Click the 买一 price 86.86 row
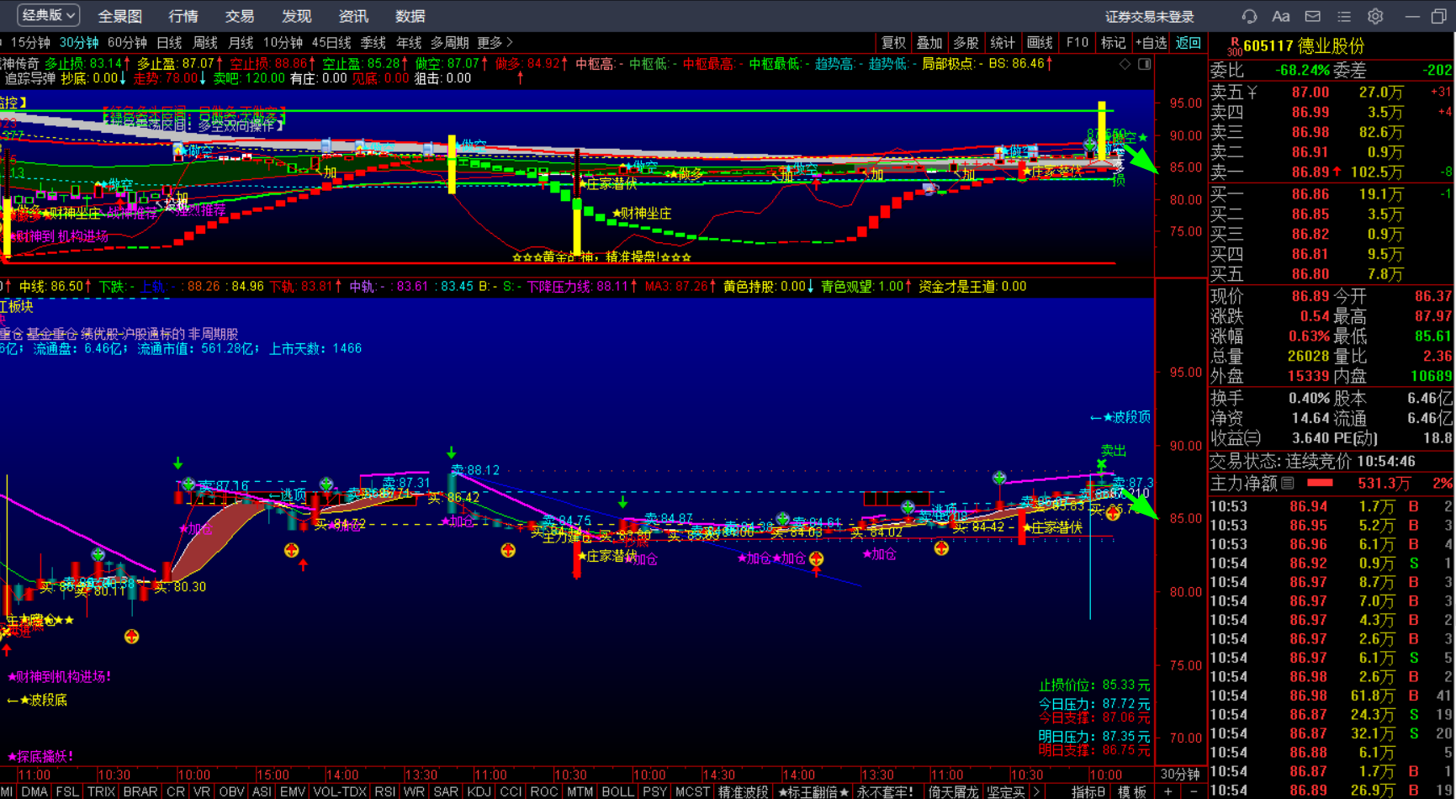 tap(1332, 193)
